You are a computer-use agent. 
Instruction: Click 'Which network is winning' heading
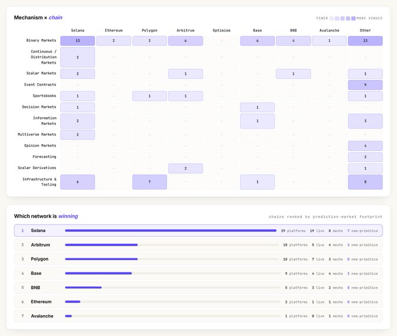pyautogui.click(x=46, y=216)
